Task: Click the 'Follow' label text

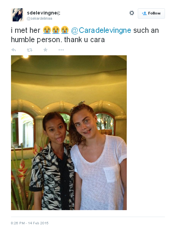Action: pyautogui.click(x=154, y=13)
